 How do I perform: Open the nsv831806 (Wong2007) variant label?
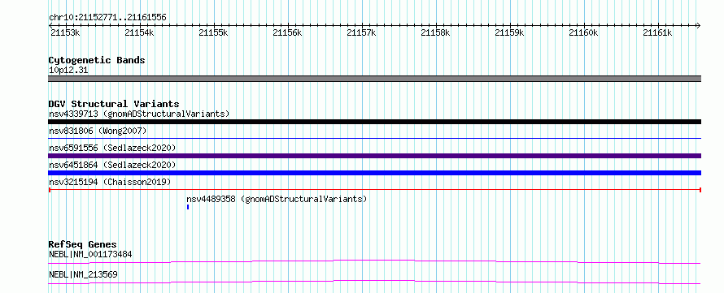tap(98, 131)
